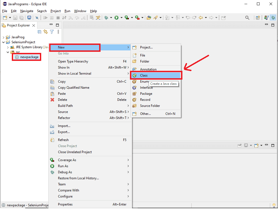278x211 pixels.
Task: Click Properties in the context menu
Action: click(65, 204)
